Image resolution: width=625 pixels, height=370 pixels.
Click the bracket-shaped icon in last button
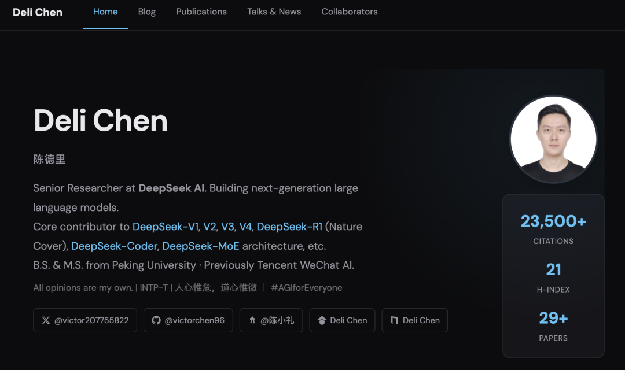click(x=394, y=320)
